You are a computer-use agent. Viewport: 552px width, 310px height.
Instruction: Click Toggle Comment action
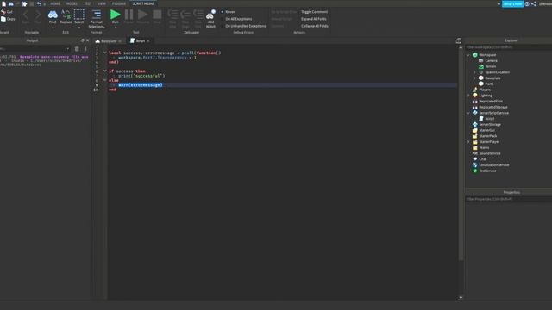tap(314, 12)
